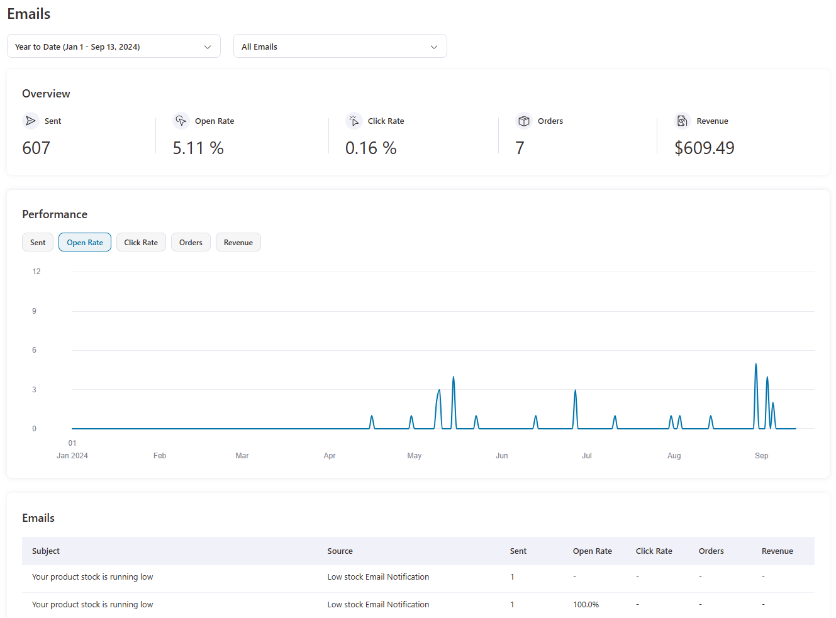The width and height of the screenshot is (836, 618).
Task: Click the Open Rate column header
Action: [593, 551]
